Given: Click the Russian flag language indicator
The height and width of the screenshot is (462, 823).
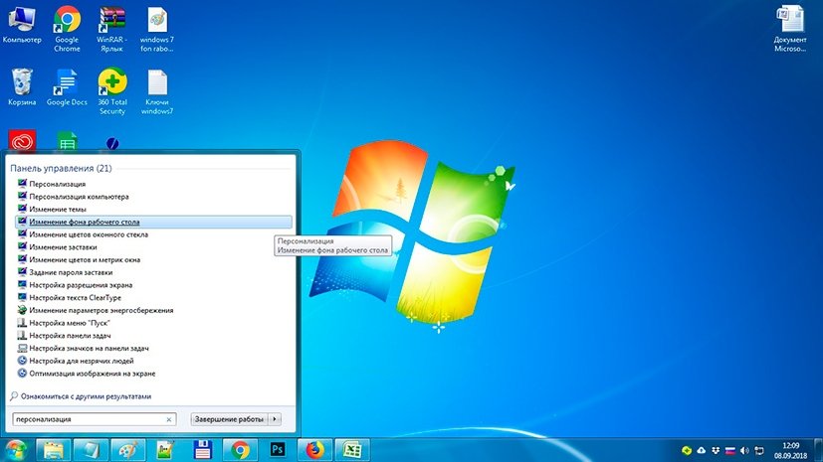Looking at the screenshot, I should click(x=730, y=450).
